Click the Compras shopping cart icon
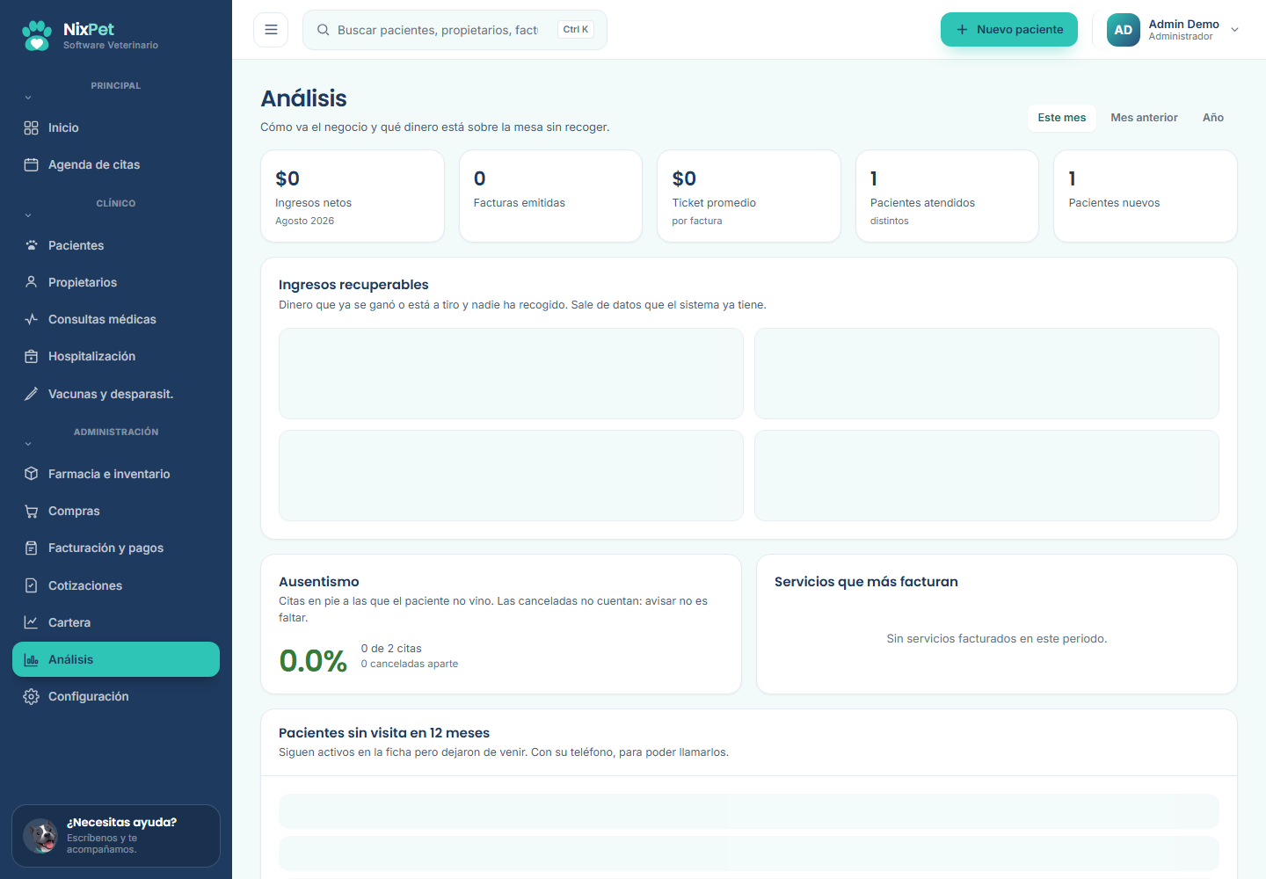 (31, 511)
